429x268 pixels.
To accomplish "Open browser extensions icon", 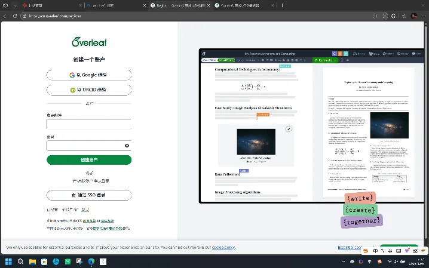I will pos(393,16).
